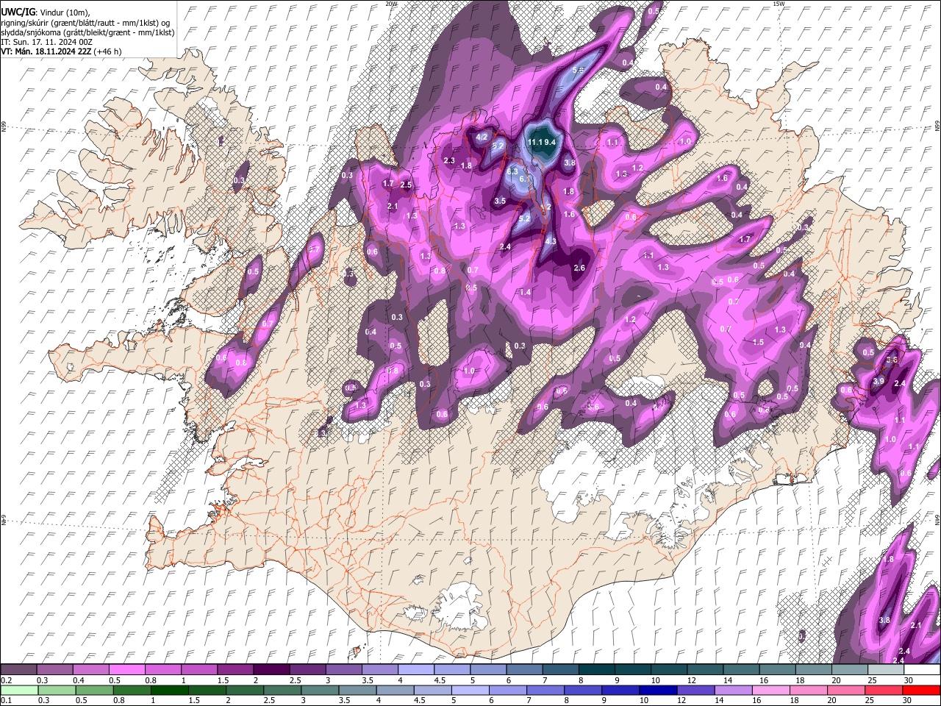Click the '(+46 h)' forecast offset

[107, 52]
